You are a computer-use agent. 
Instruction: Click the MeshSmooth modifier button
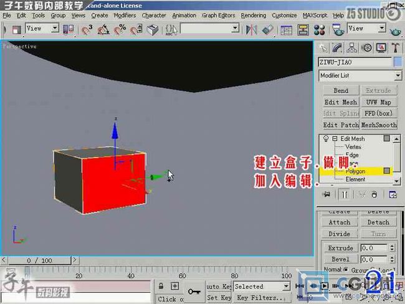pos(378,125)
